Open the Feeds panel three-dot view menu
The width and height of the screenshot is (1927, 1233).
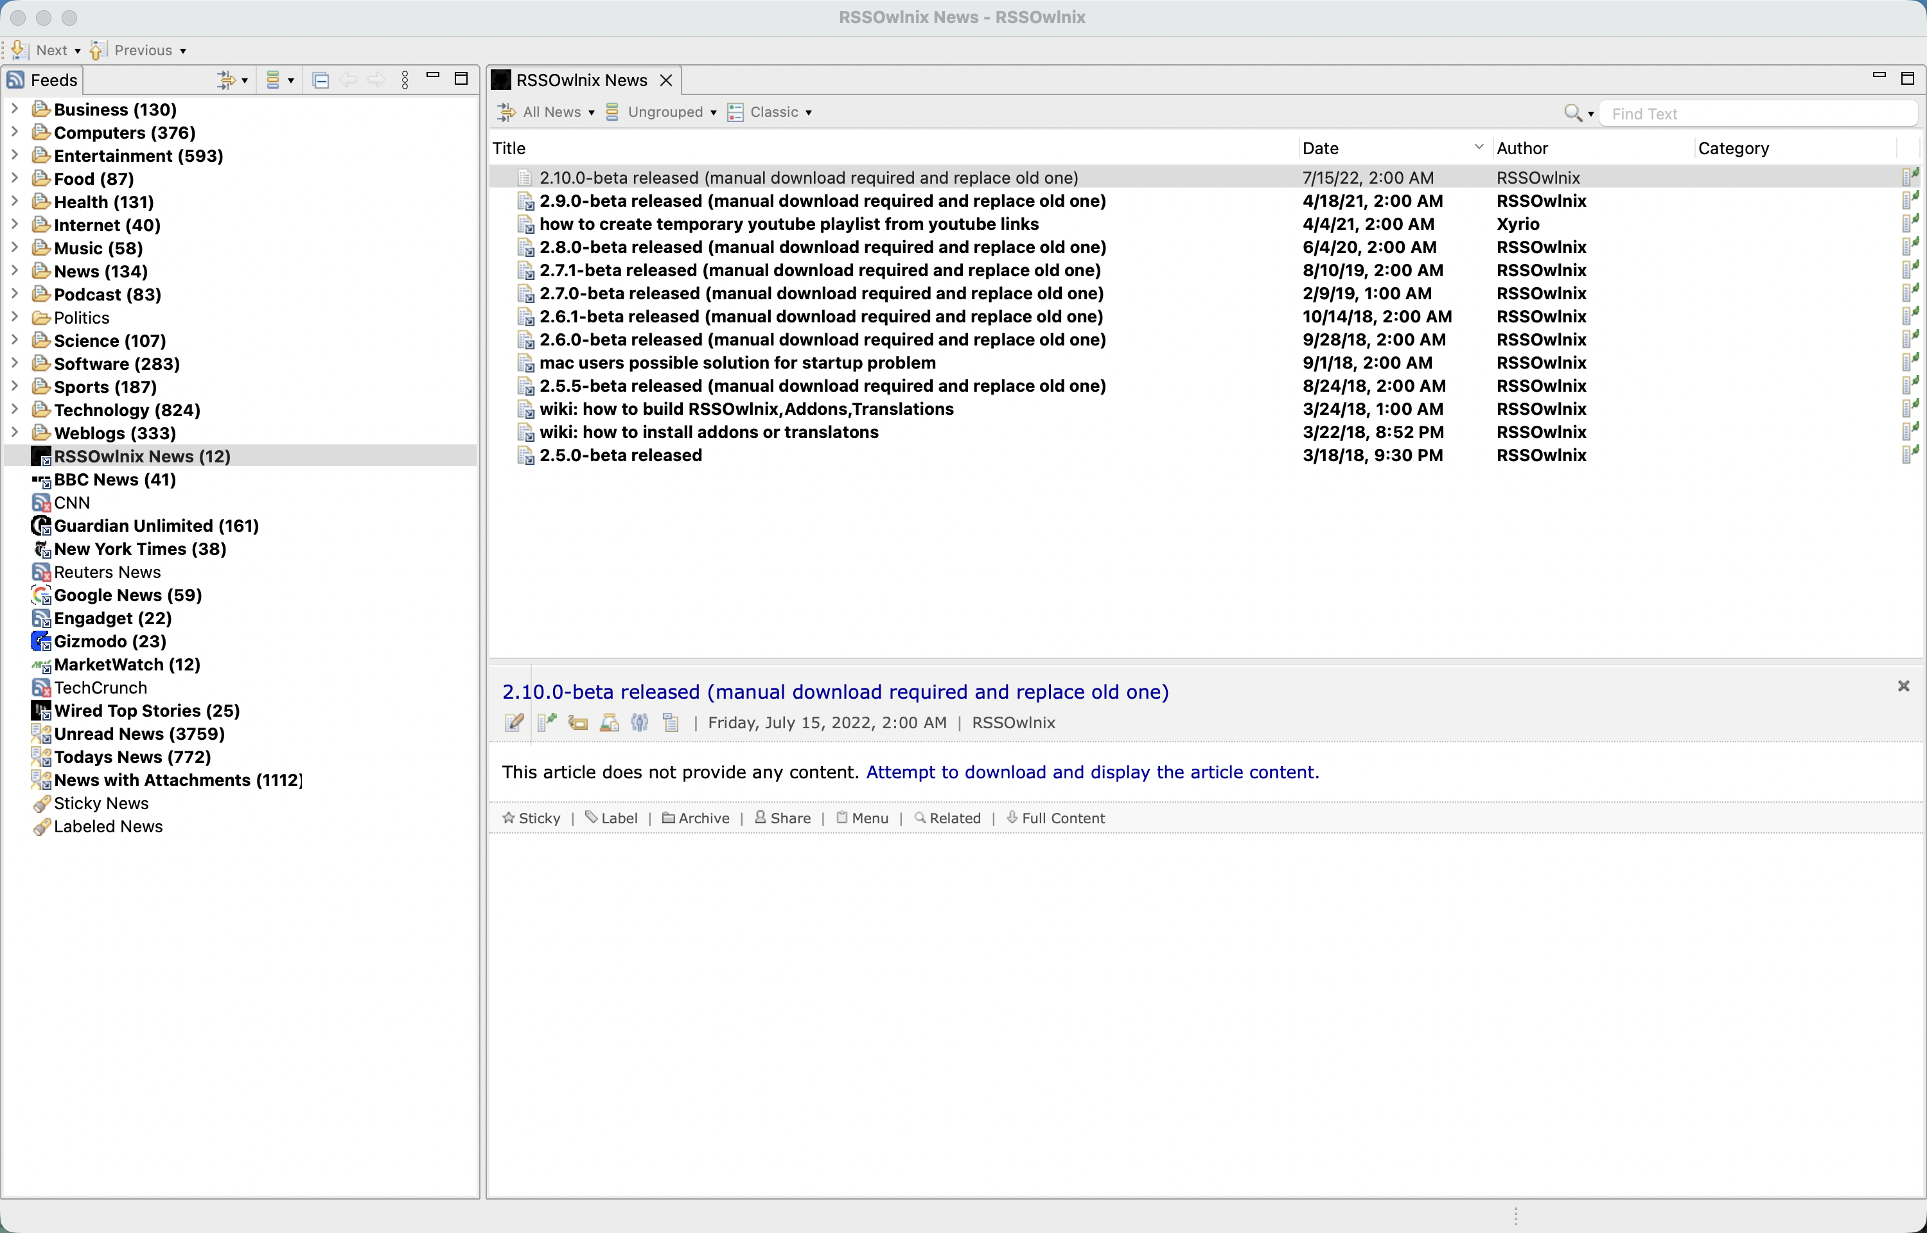[x=405, y=80]
